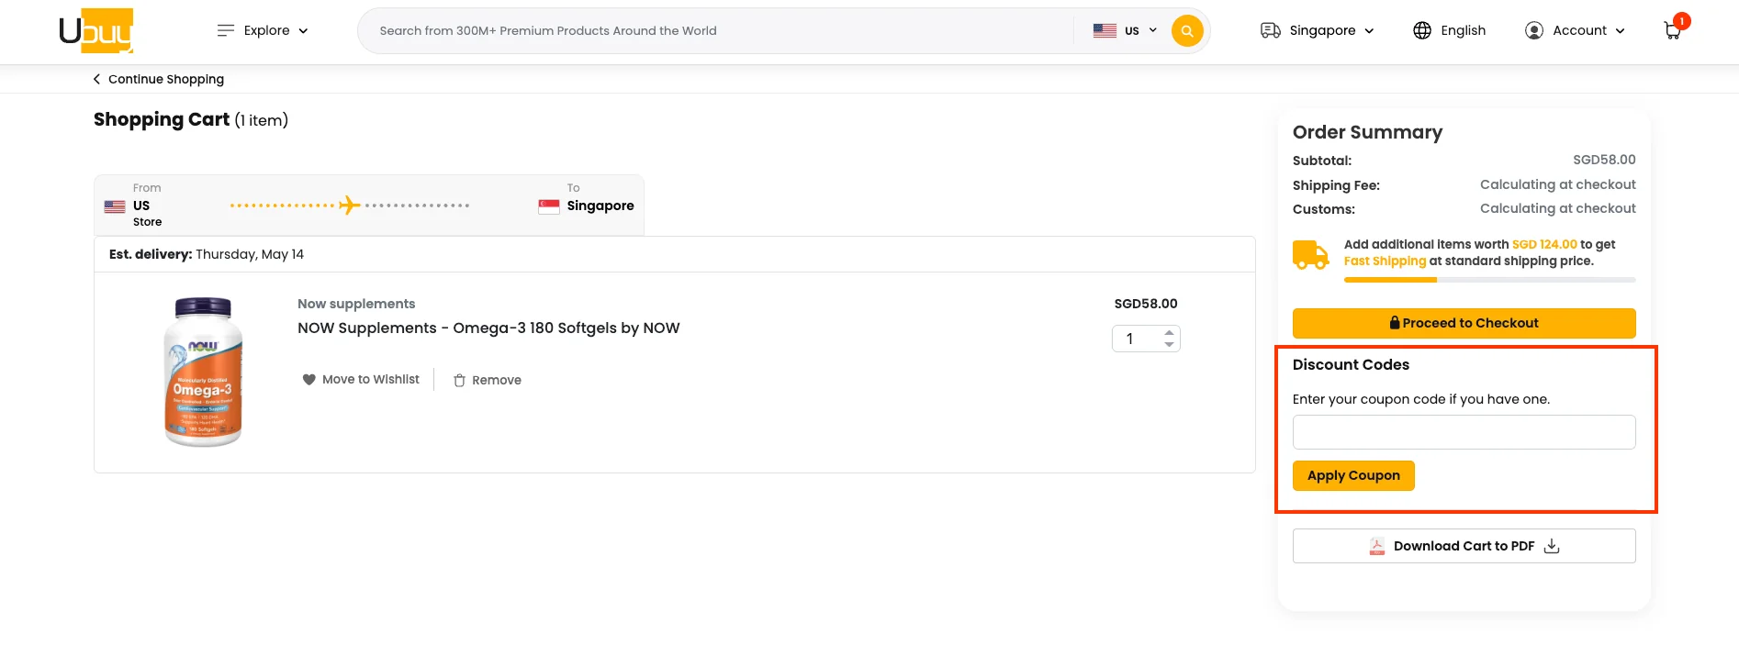Click Proceed to Checkout button
Viewport: 1739px width, 645px height.
click(1464, 323)
